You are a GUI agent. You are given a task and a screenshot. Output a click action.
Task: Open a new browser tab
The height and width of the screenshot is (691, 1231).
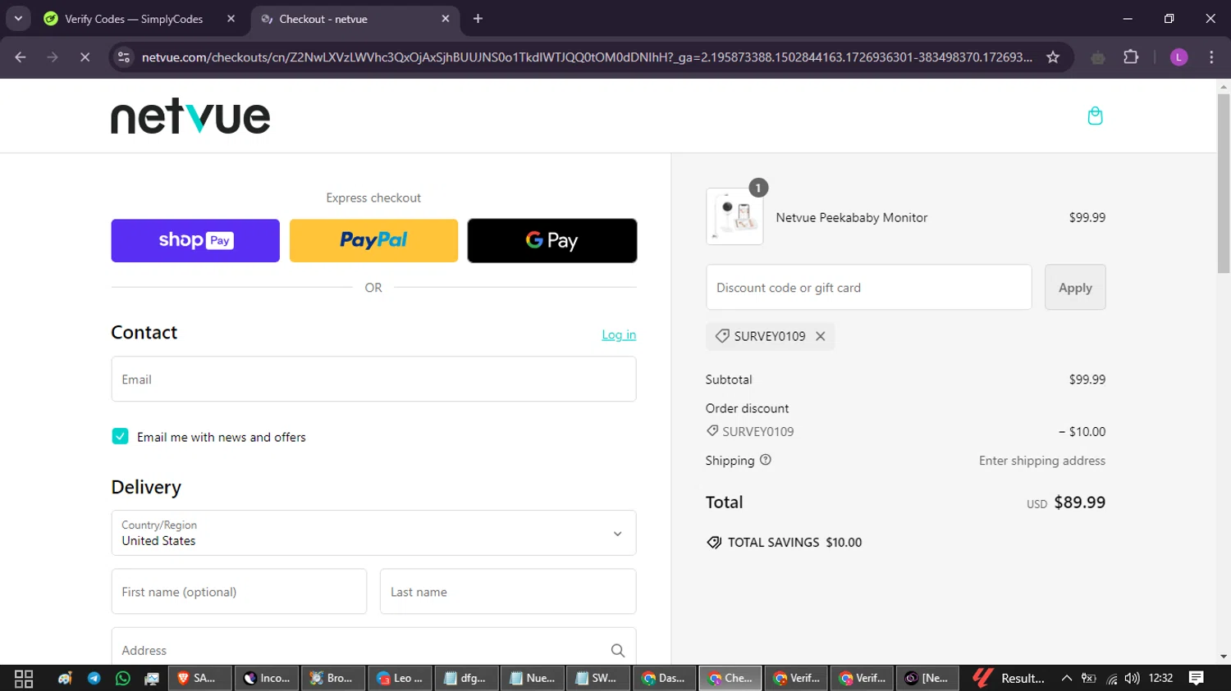[478, 18]
